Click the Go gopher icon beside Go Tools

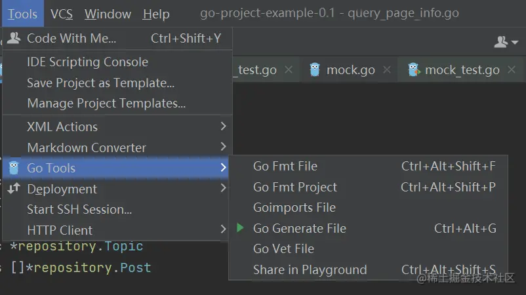pyautogui.click(x=14, y=168)
